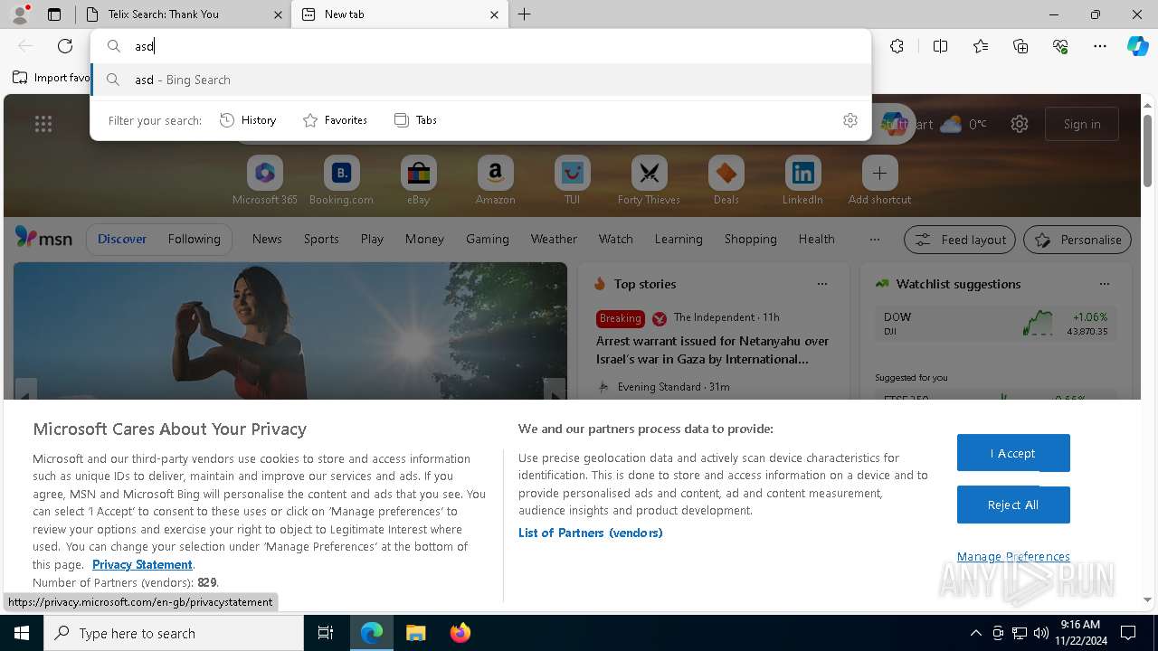Expand more MSN categories ellipsis

tap(874, 240)
